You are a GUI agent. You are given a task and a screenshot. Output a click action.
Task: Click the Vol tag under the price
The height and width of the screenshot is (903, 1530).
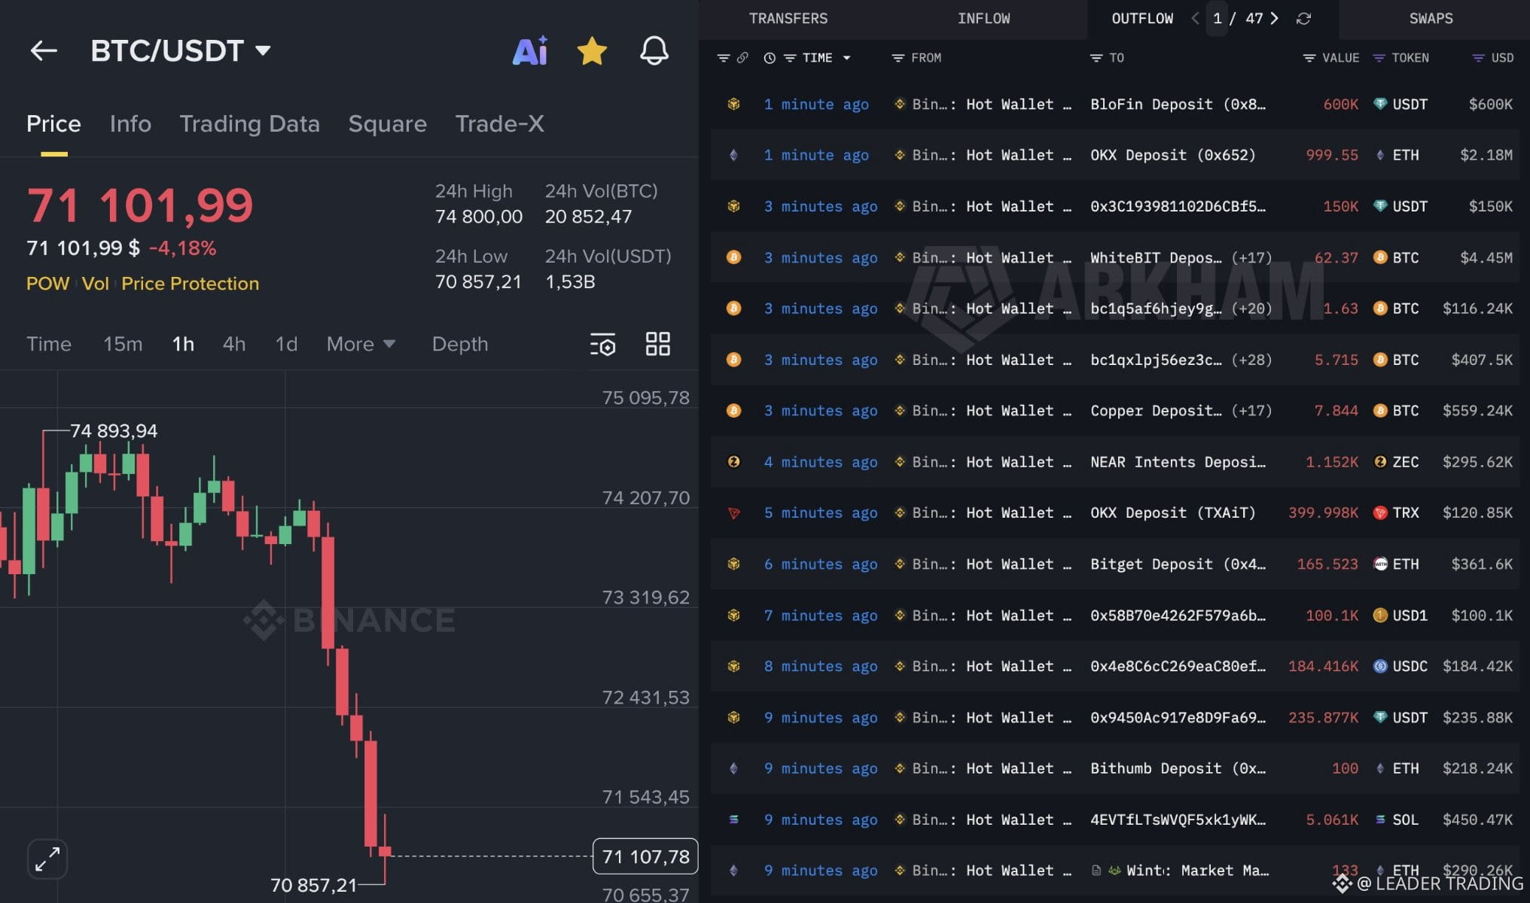pyautogui.click(x=95, y=284)
